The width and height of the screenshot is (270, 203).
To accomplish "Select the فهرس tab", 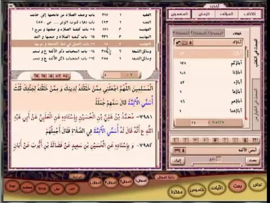I will click(237, 33).
